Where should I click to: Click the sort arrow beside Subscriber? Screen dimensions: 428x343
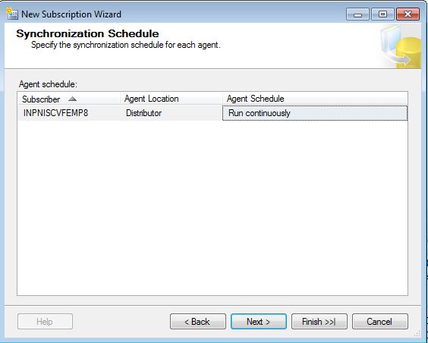72,99
